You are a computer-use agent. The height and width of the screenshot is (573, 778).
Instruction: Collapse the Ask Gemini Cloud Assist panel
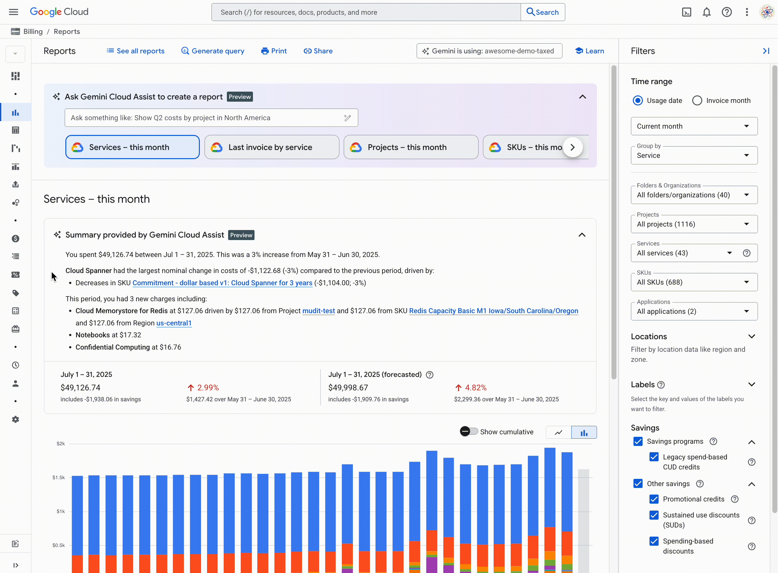[583, 97]
